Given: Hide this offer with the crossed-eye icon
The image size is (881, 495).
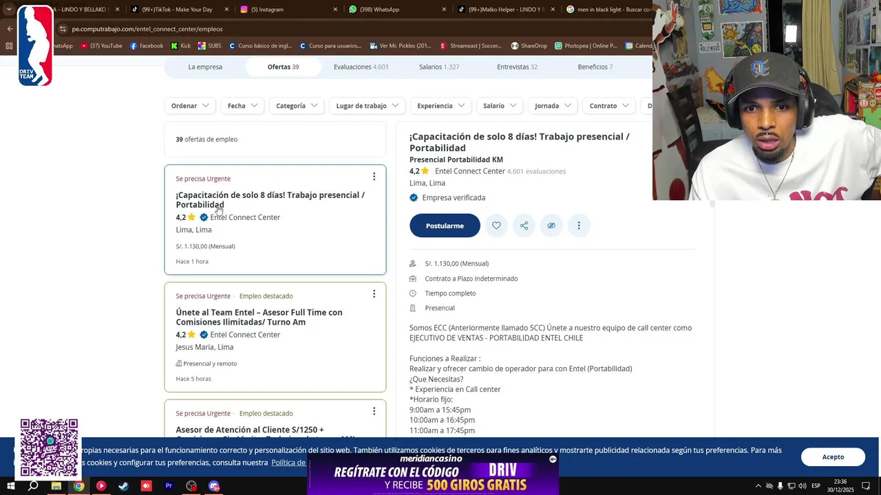Looking at the screenshot, I should click(x=551, y=225).
